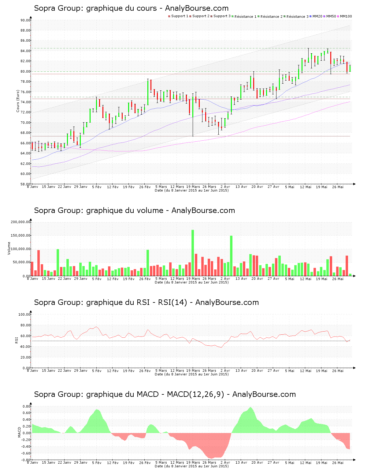
Task: Click '26 Mars' date on MACD chart
Action: (x=209, y=462)
